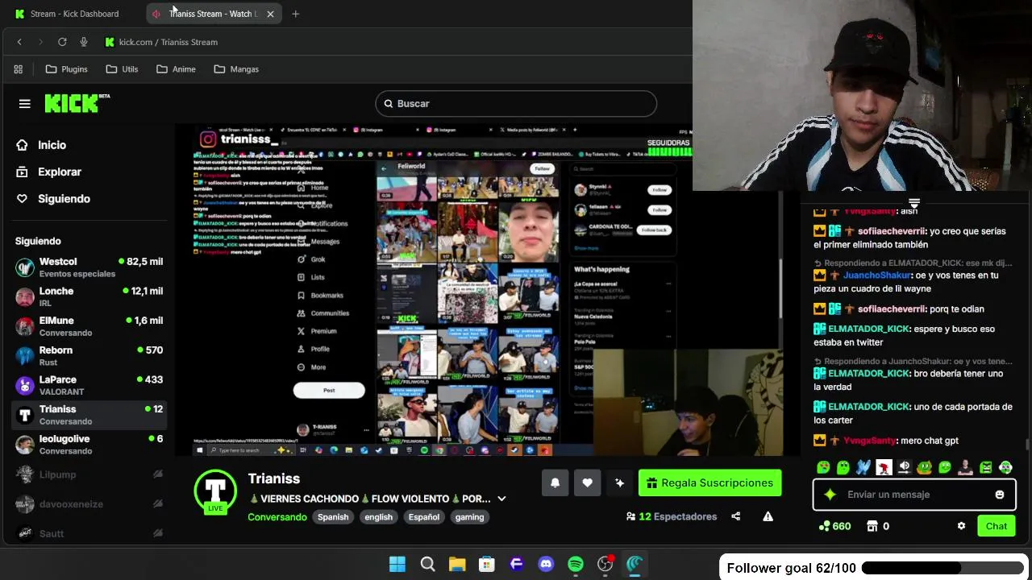Viewport: 1032px width, 580px height.
Task: Open Spotify from taskbar
Action: [x=576, y=564]
